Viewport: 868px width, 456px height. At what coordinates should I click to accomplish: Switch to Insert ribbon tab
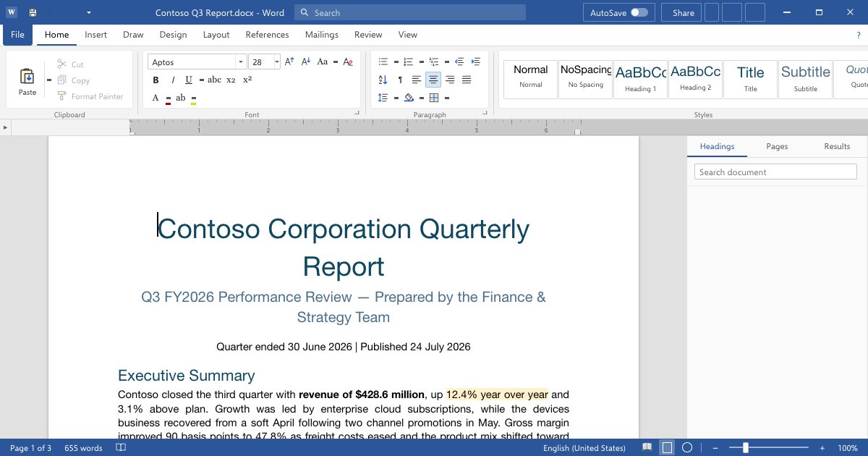coord(95,35)
